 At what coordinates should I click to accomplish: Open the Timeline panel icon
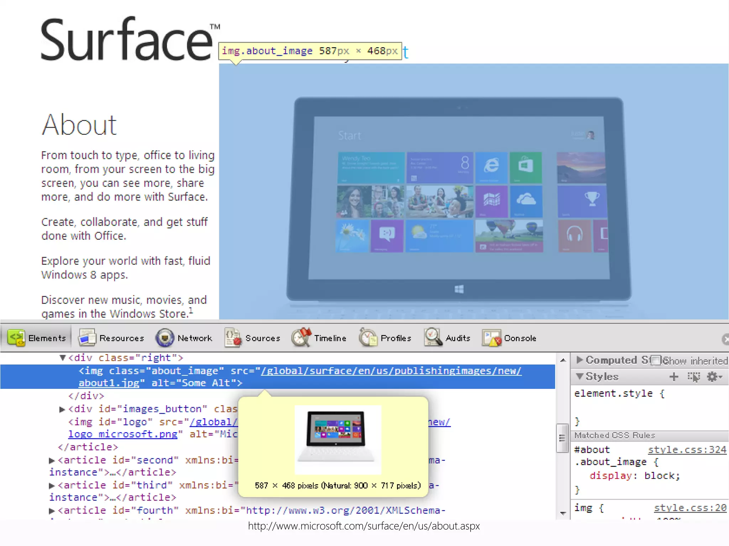tap(301, 337)
